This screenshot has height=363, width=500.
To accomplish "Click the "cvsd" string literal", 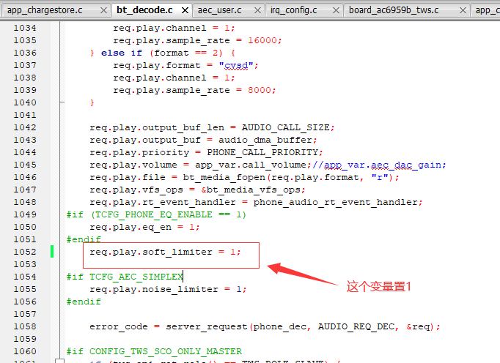I will point(236,66).
